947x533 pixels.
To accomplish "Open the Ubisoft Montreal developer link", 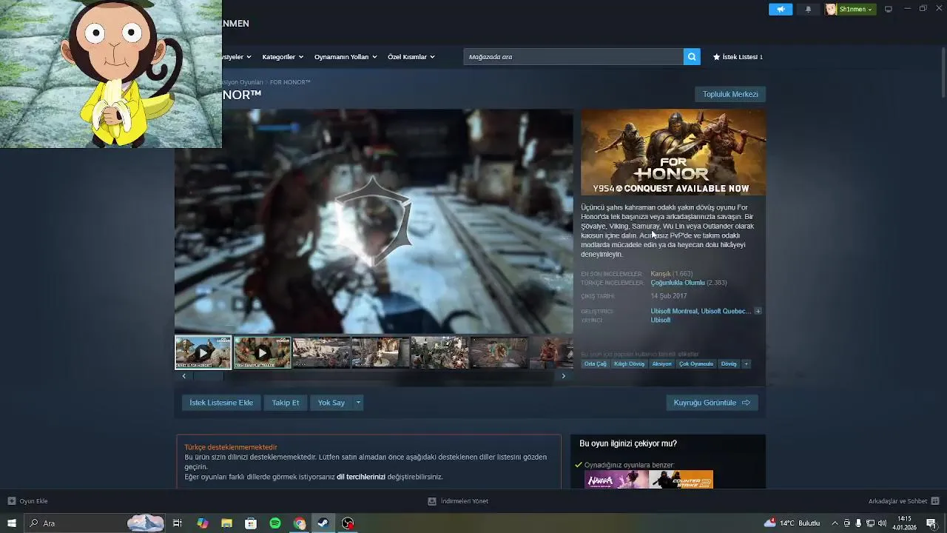I will pos(674,311).
